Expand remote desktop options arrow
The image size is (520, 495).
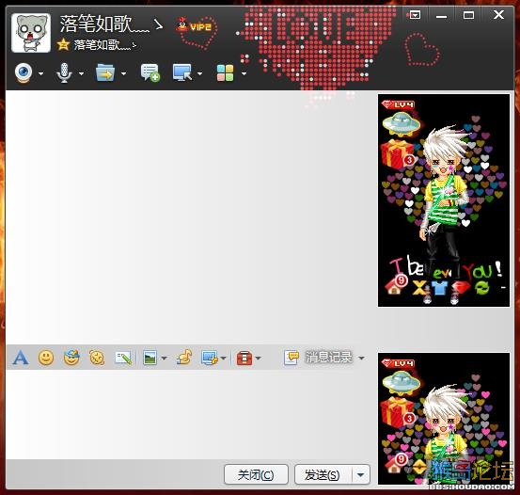199,73
